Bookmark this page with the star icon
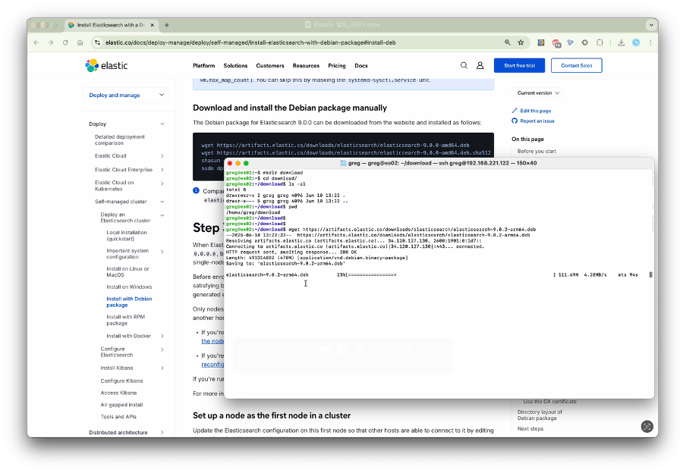The image size is (686, 473). [x=521, y=42]
